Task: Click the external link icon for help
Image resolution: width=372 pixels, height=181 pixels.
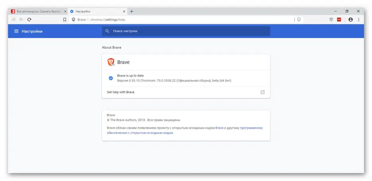Action: click(262, 92)
